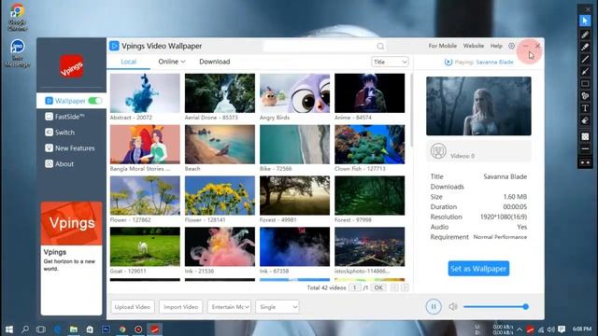The height and width of the screenshot is (336, 598).
Task: Pause the playing wallpaper video
Action: tap(434, 306)
